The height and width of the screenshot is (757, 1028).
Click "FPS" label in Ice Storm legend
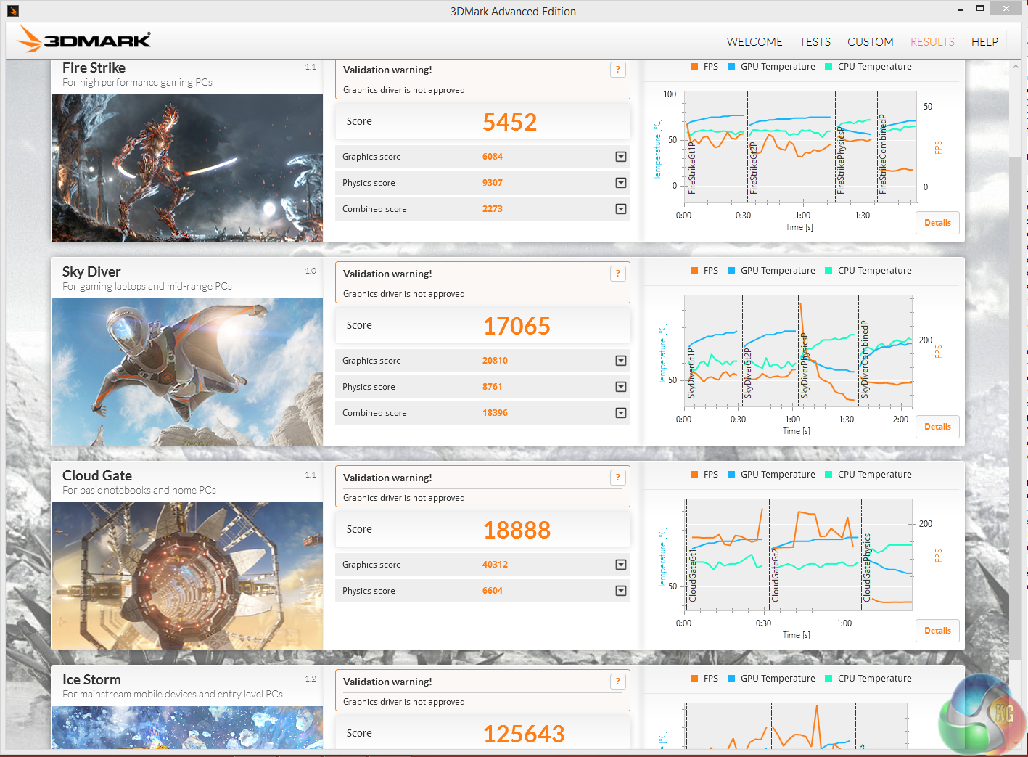tap(711, 679)
